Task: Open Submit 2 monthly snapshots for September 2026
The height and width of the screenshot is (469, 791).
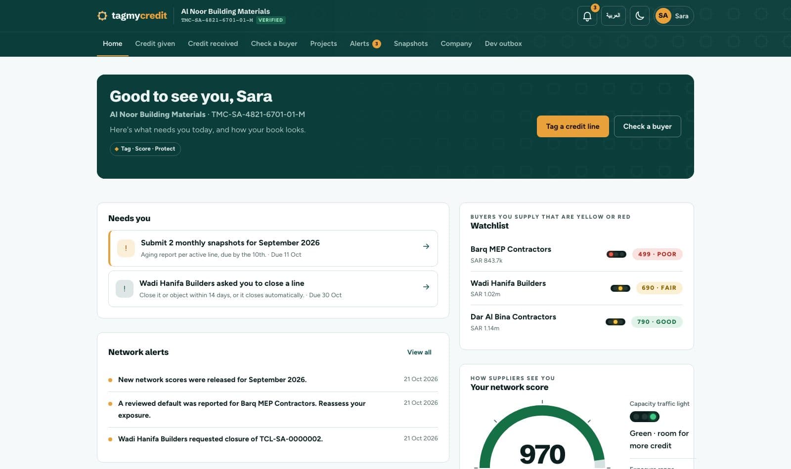Action: click(273, 248)
